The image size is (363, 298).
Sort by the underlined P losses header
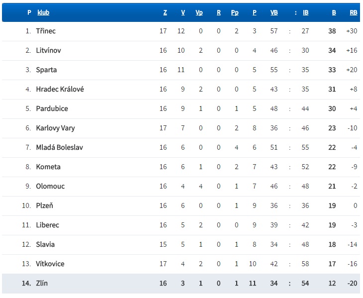pos(255,12)
